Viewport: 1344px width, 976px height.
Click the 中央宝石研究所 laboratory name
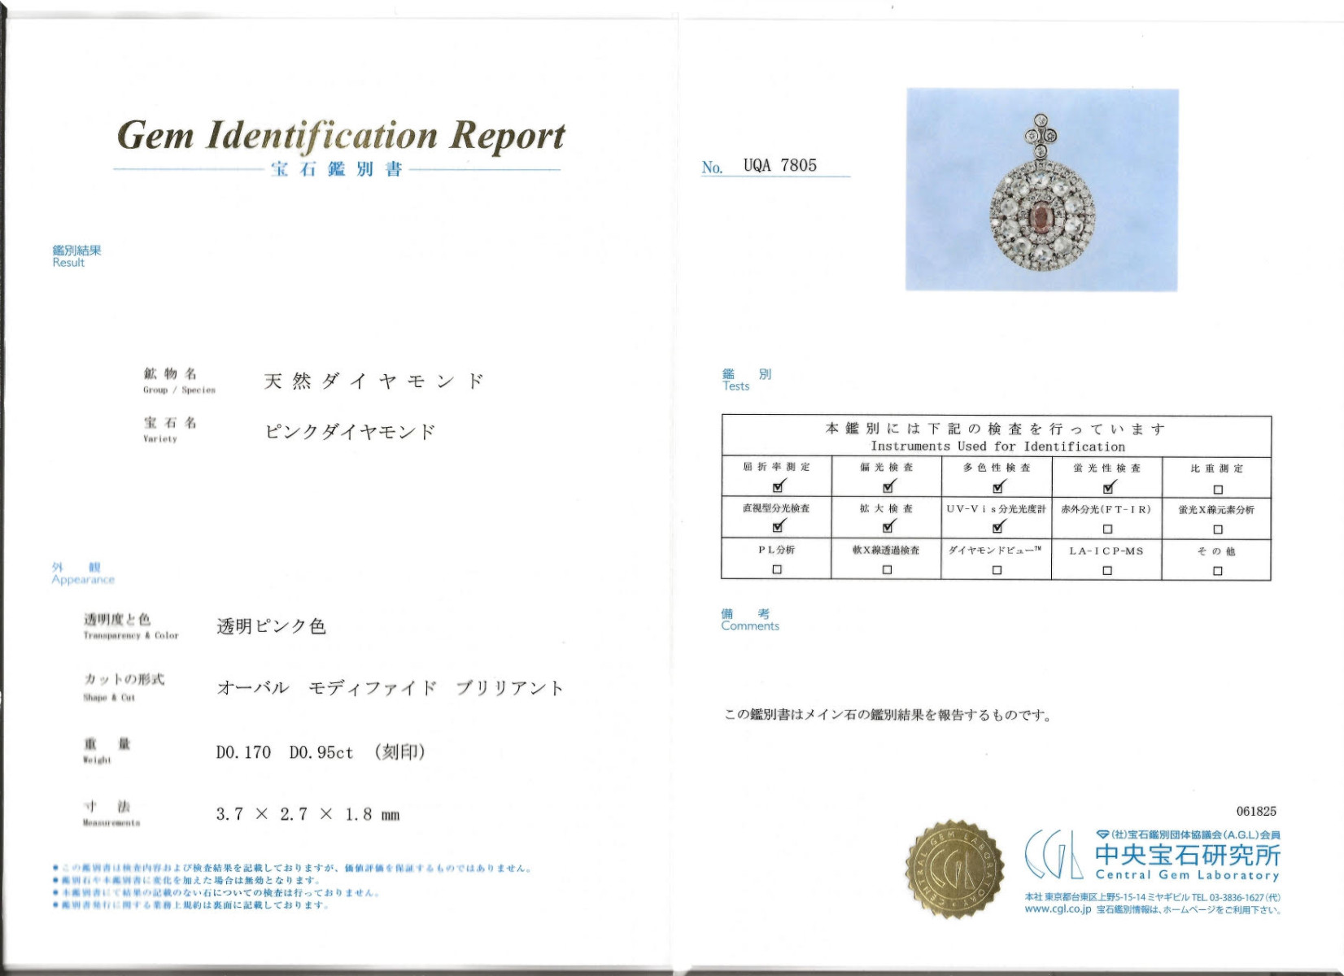[1187, 855]
